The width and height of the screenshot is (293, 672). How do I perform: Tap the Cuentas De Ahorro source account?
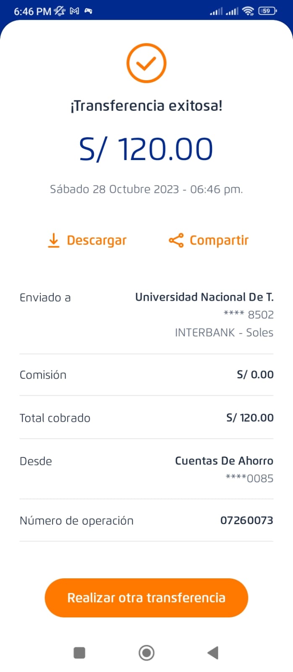(x=224, y=461)
